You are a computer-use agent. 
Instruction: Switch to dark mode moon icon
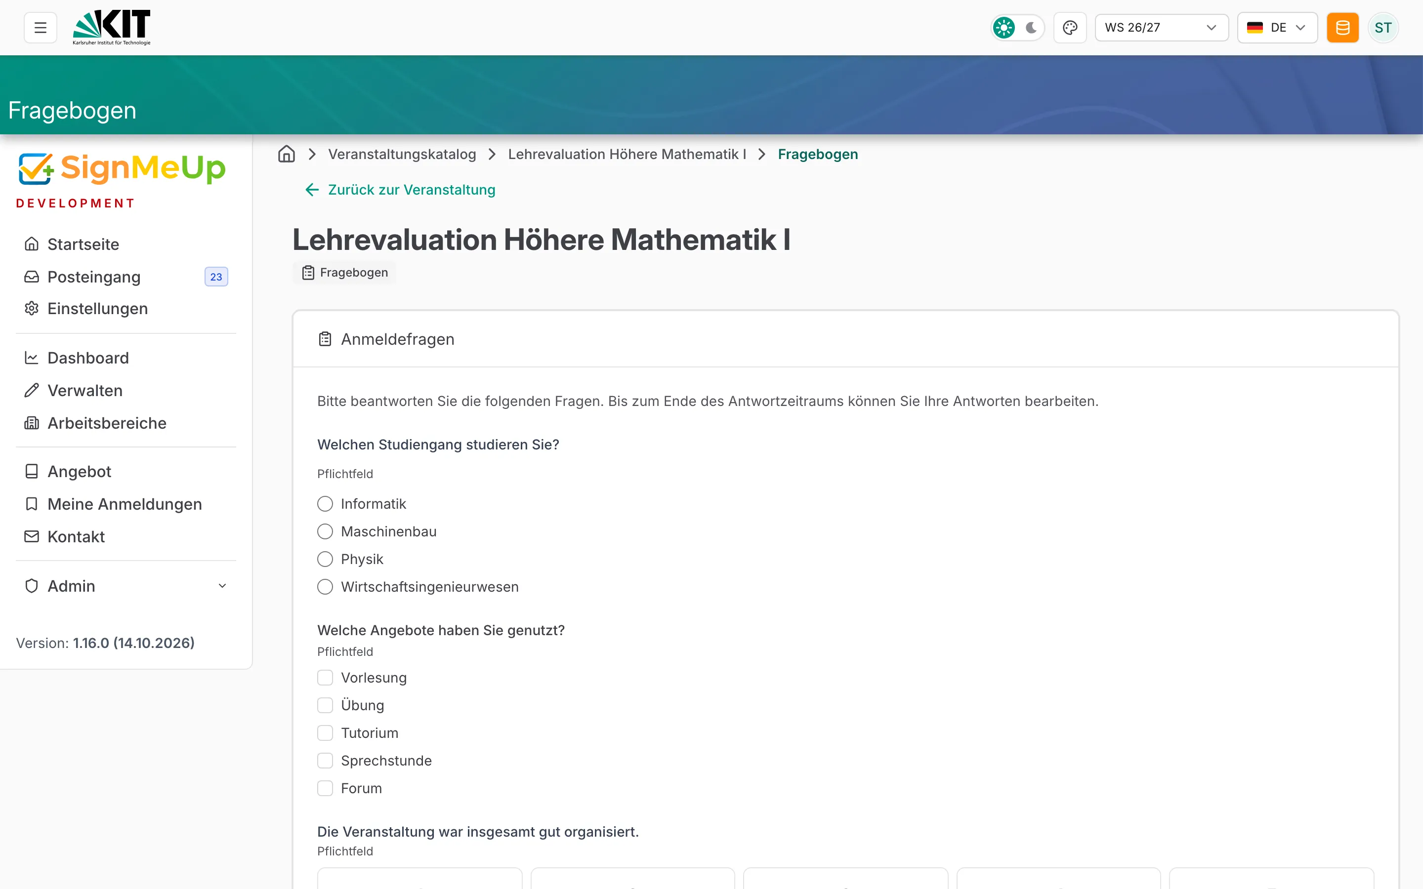click(1031, 28)
